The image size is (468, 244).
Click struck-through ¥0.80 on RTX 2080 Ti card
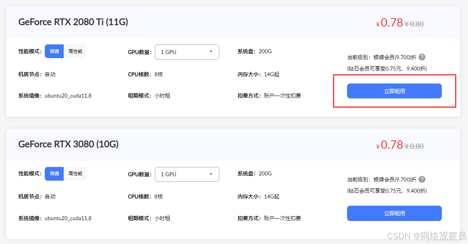414,24
